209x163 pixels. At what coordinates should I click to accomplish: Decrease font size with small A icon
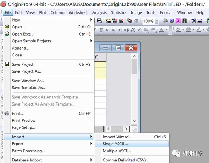tap(140, 29)
